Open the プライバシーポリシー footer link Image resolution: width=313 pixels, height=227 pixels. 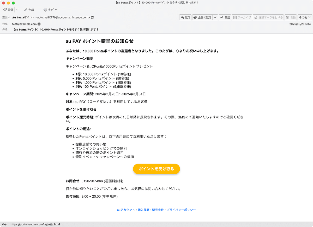click(181, 210)
